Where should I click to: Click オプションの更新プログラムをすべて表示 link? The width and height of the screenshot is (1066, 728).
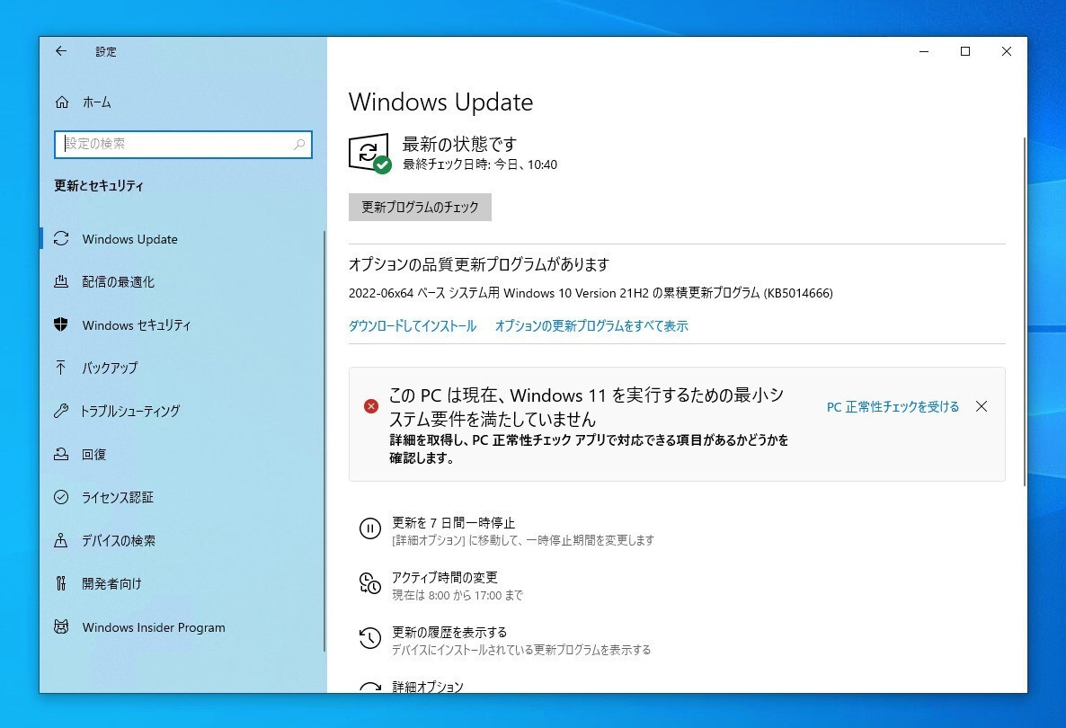coord(591,326)
